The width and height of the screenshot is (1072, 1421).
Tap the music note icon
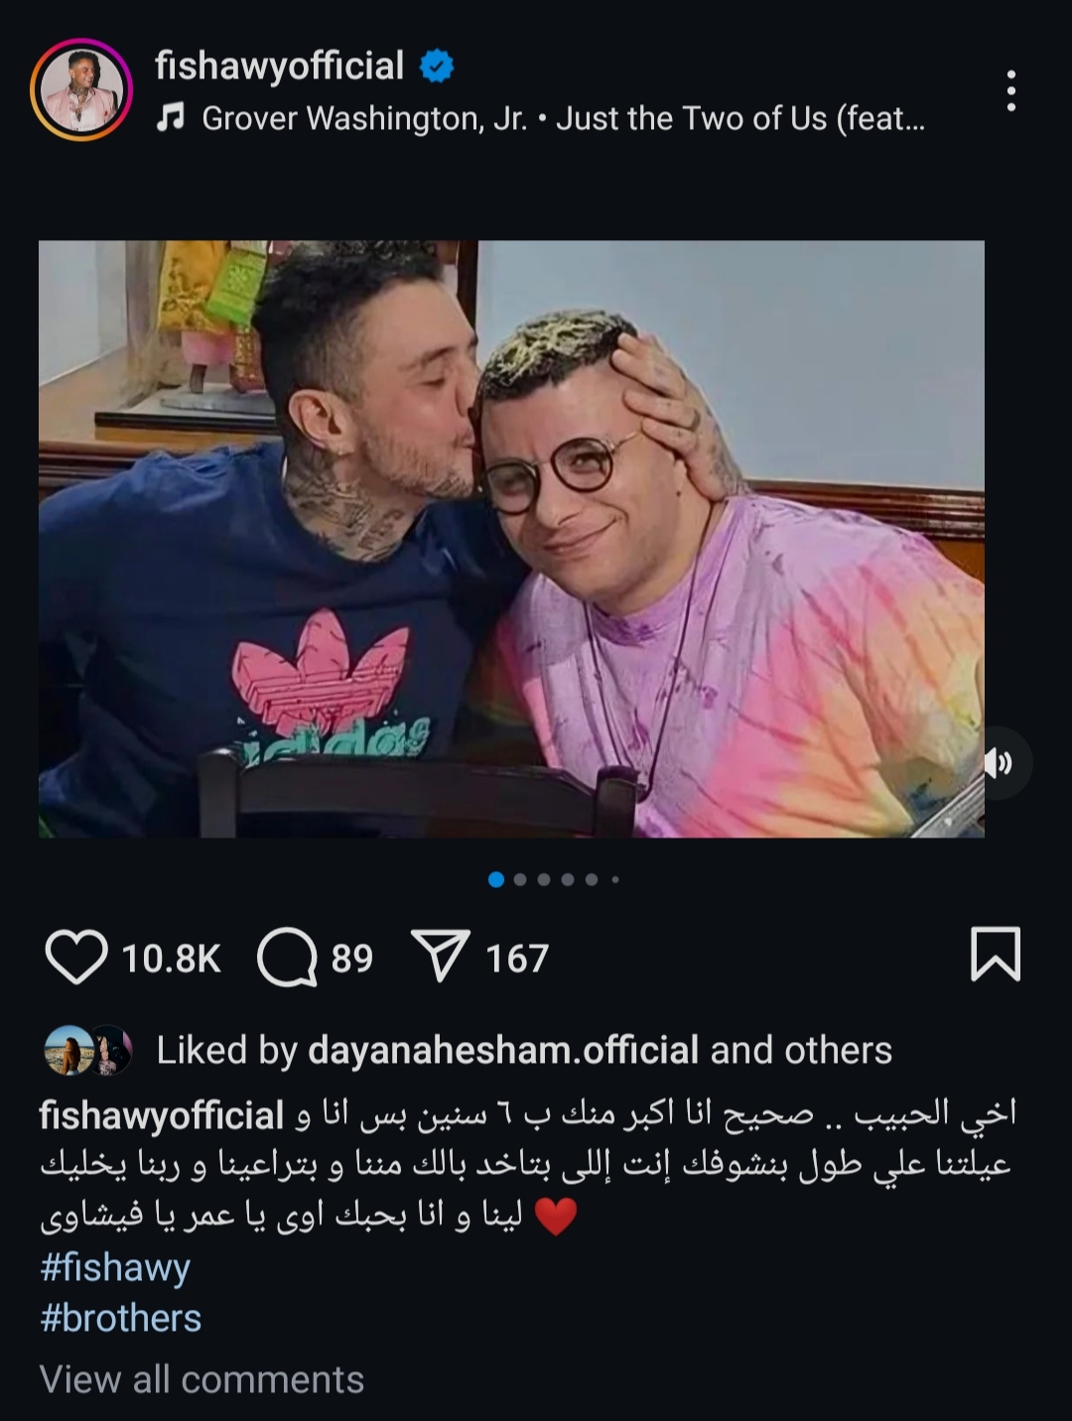click(x=172, y=119)
